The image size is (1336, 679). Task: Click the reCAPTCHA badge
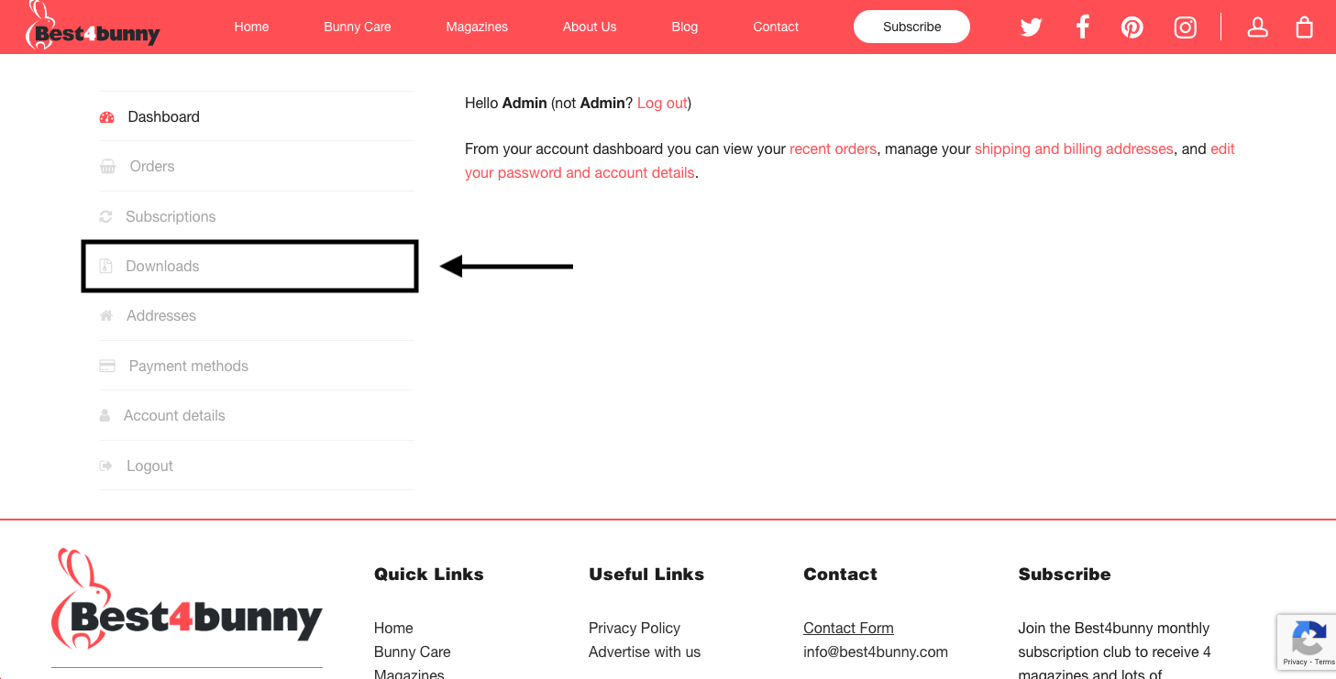point(1307,641)
